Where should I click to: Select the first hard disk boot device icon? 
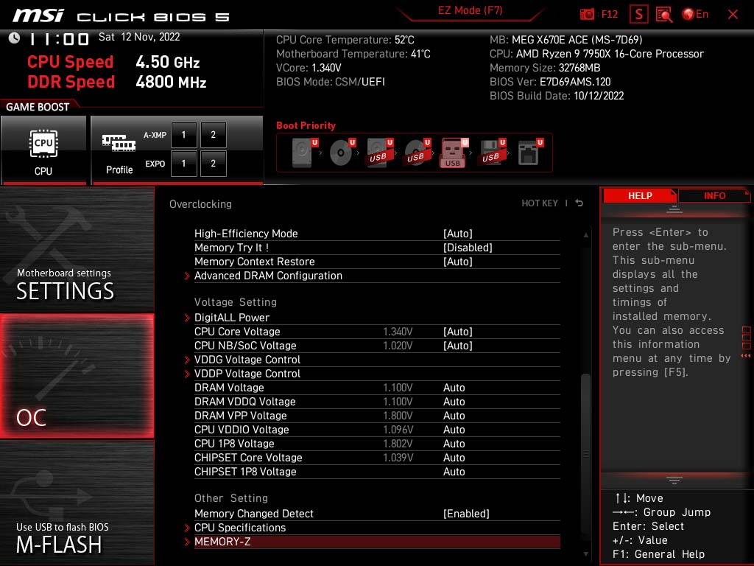click(x=304, y=153)
